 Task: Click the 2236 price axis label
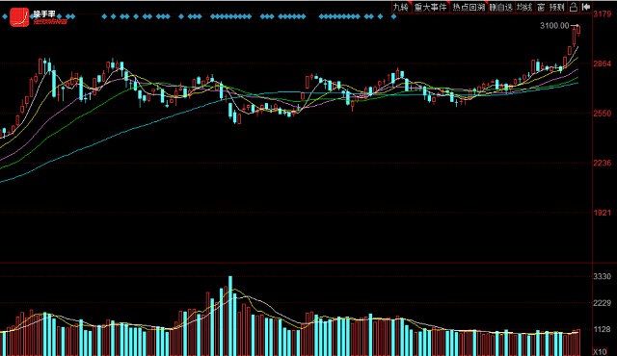[x=603, y=163]
